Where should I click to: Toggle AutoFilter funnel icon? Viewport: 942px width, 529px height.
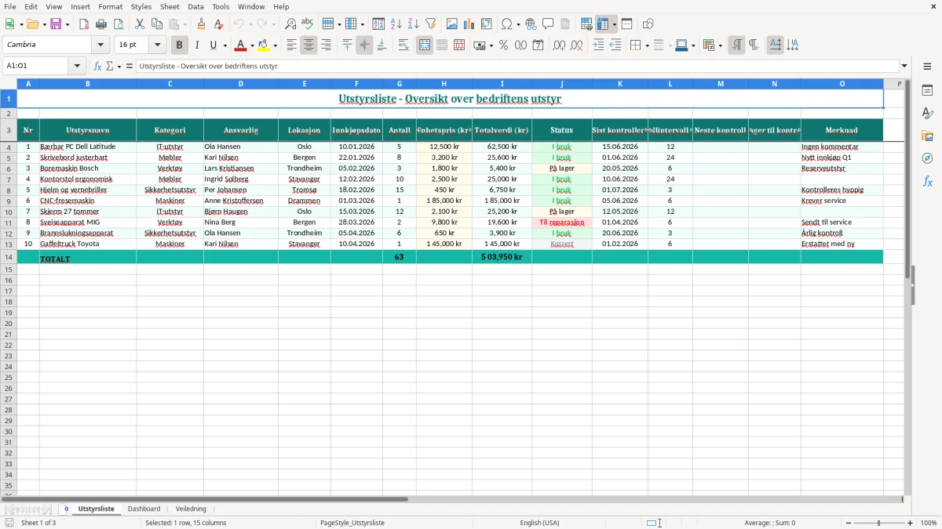[430, 24]
